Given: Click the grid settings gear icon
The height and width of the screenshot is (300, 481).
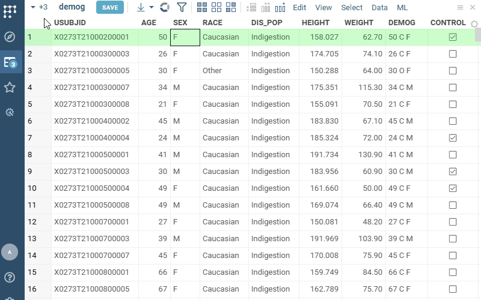Looking at the screenshot, I should pos(474,25).
